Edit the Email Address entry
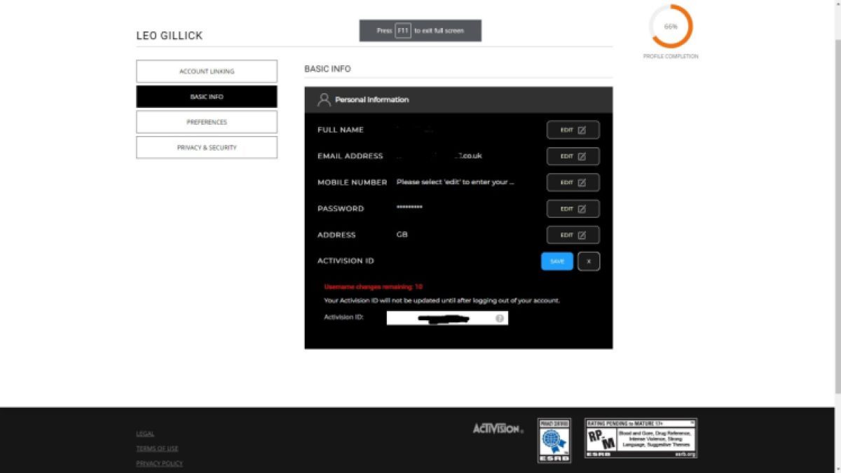 tap(573, 156)
